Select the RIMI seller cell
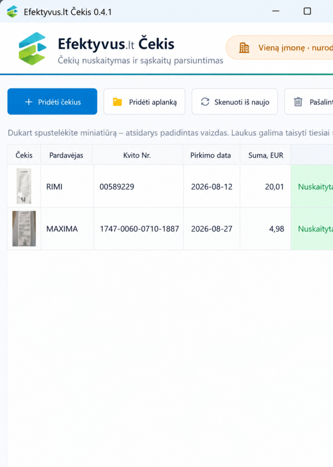This screenshot has height=467, width=333. (67, 187)
